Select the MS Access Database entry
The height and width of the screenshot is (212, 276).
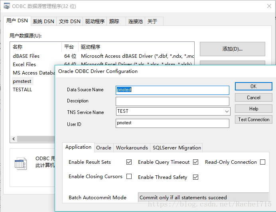pos(34,73)
